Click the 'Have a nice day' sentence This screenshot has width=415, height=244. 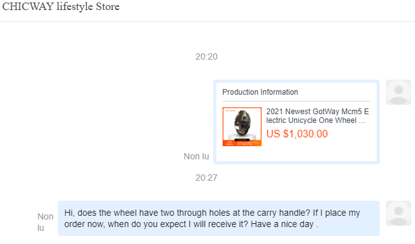pyautogui.click(x=284, y=224)
